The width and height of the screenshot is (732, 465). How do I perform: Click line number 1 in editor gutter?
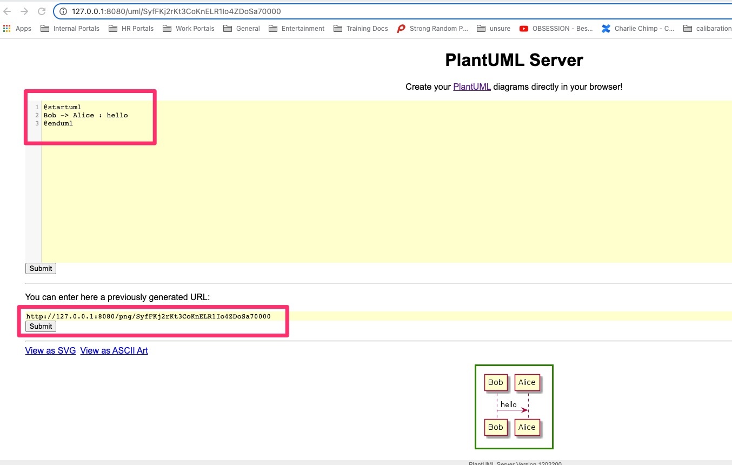point(37,107)
